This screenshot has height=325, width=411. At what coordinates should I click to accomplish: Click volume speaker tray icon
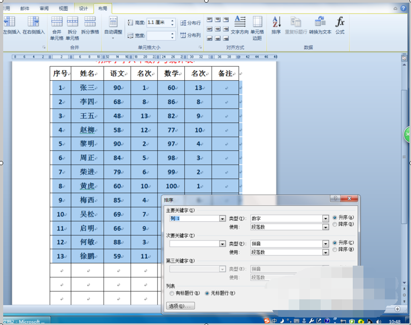tap(378, 321)
